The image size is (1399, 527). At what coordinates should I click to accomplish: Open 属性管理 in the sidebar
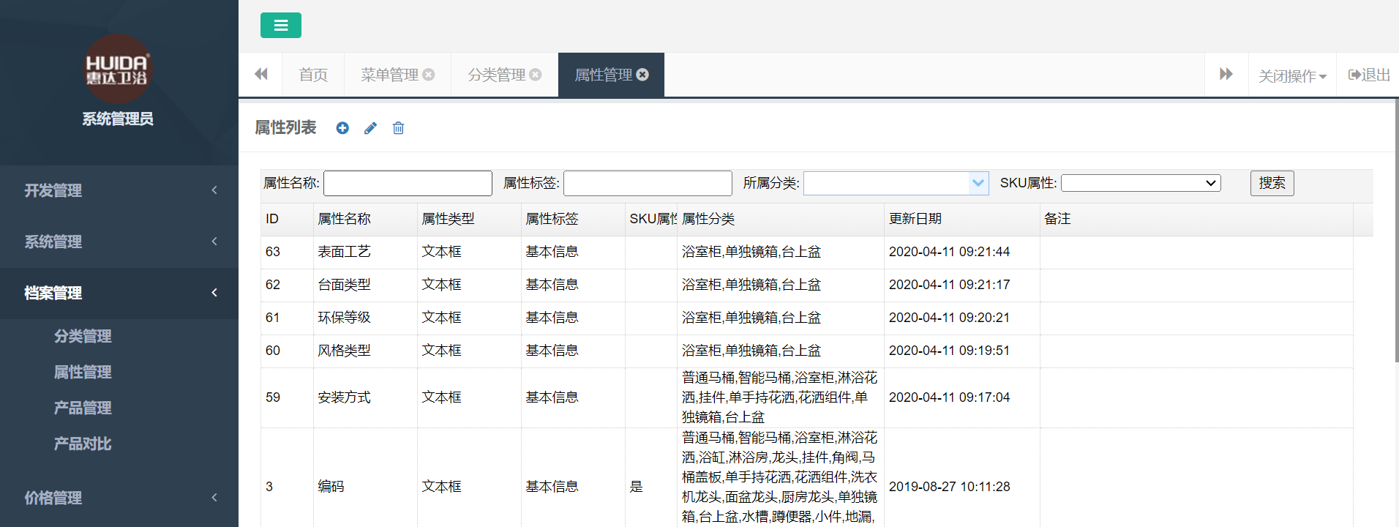coord(83,372)
